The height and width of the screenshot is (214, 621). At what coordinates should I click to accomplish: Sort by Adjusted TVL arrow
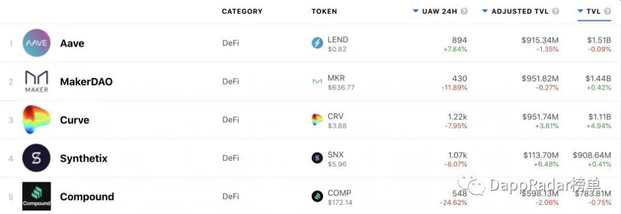485,11
